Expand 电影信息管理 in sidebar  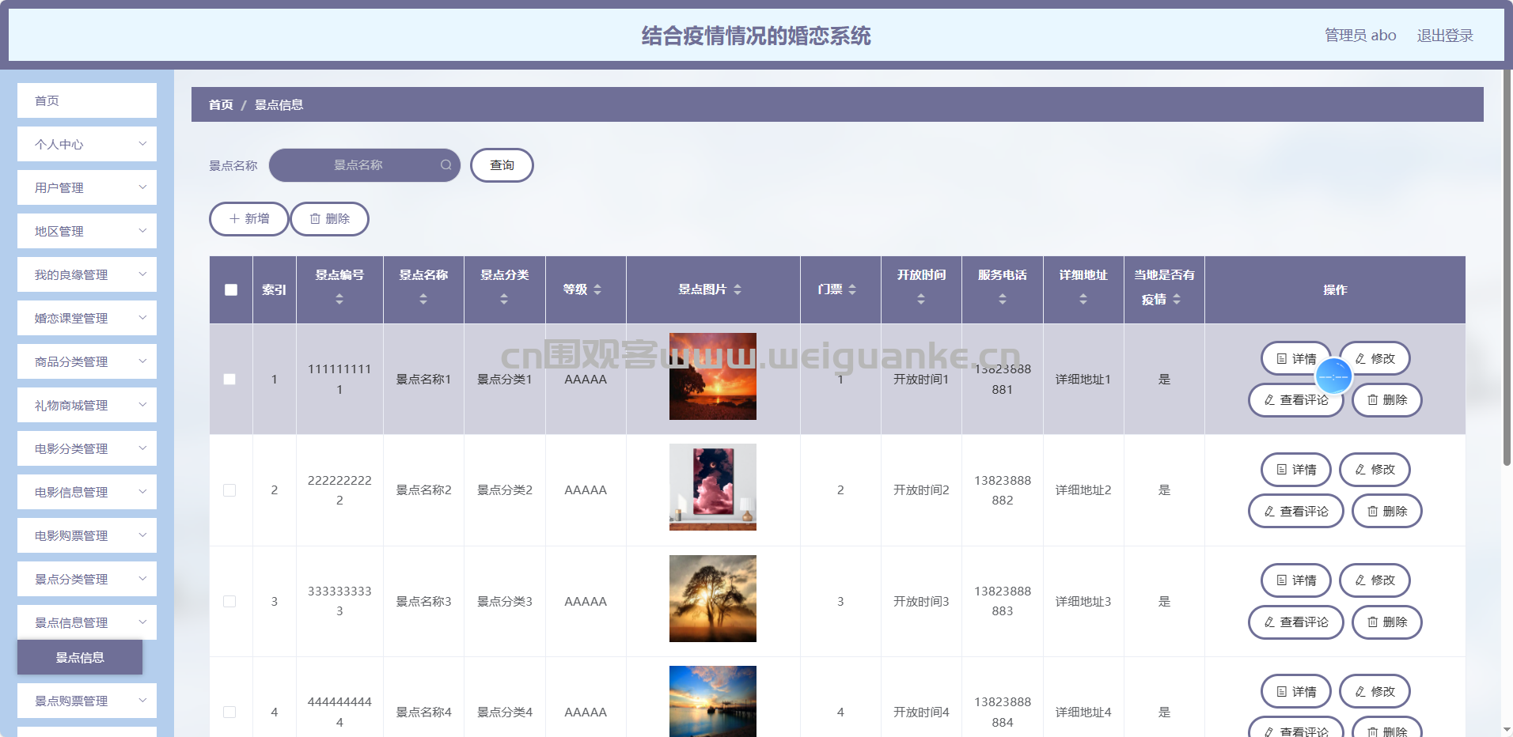[x=87, y=493]
